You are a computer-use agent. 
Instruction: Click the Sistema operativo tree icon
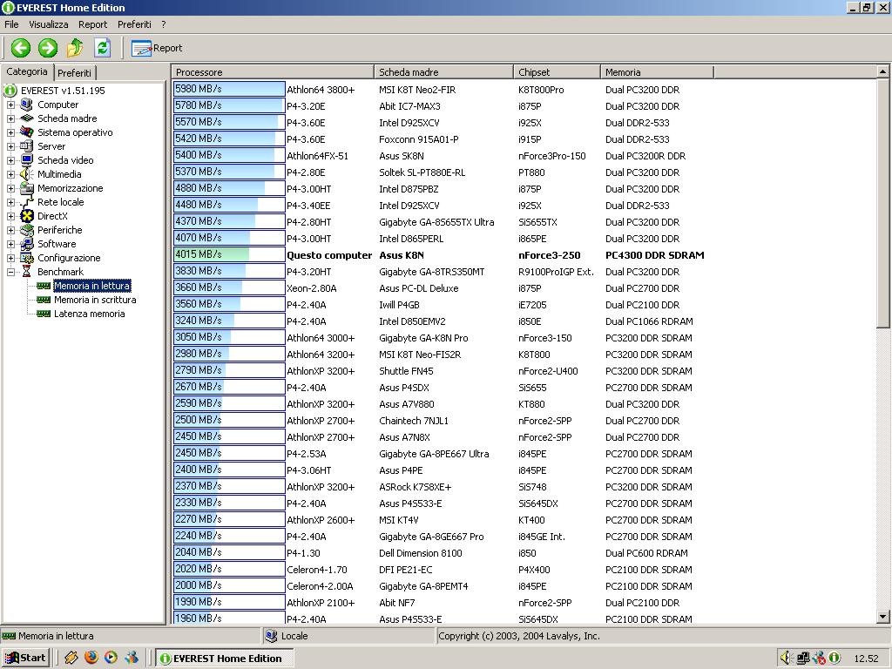click(27, 132)
